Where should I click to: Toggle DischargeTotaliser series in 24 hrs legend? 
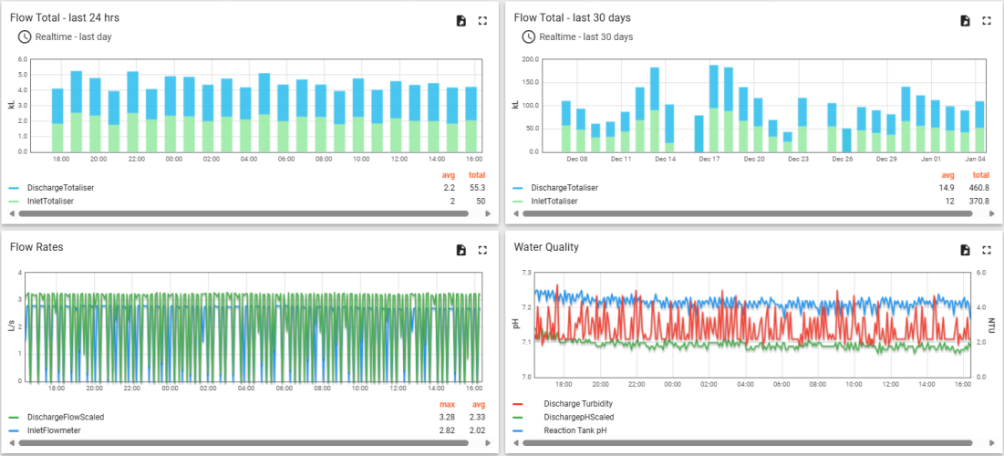coord(61,188)
